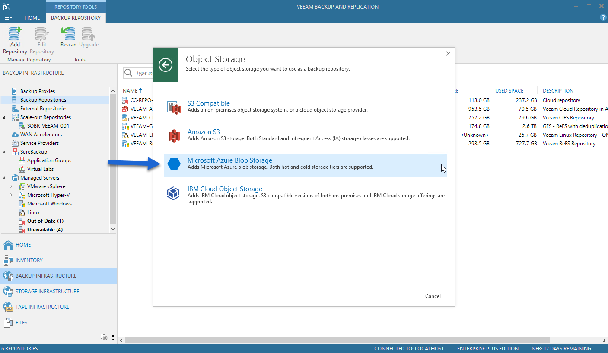This screenshot has height=353, width=608.
Task: Expand the Microsoft Hyper-V node
Action: click(x=11, y=195)
